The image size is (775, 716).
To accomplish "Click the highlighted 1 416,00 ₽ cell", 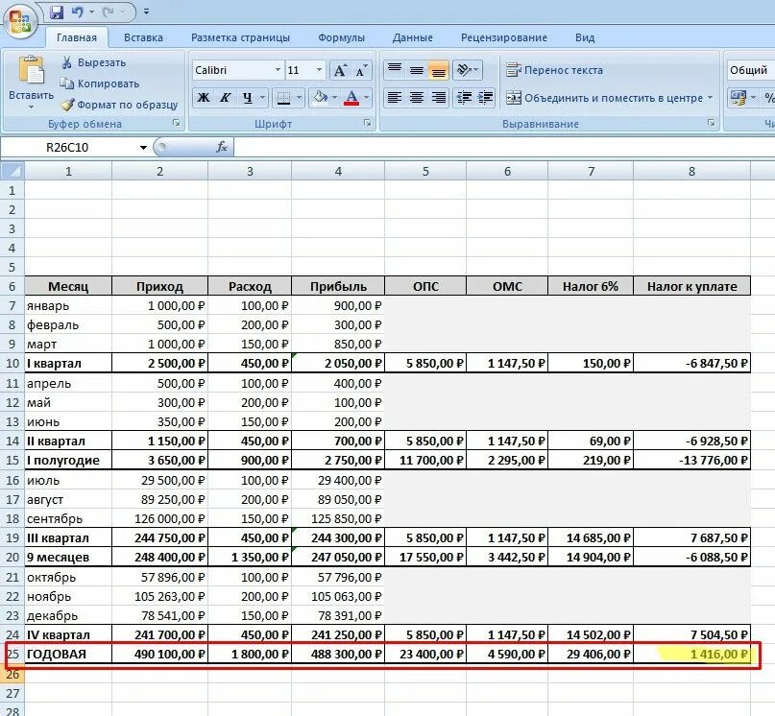I will coord(692,654).
